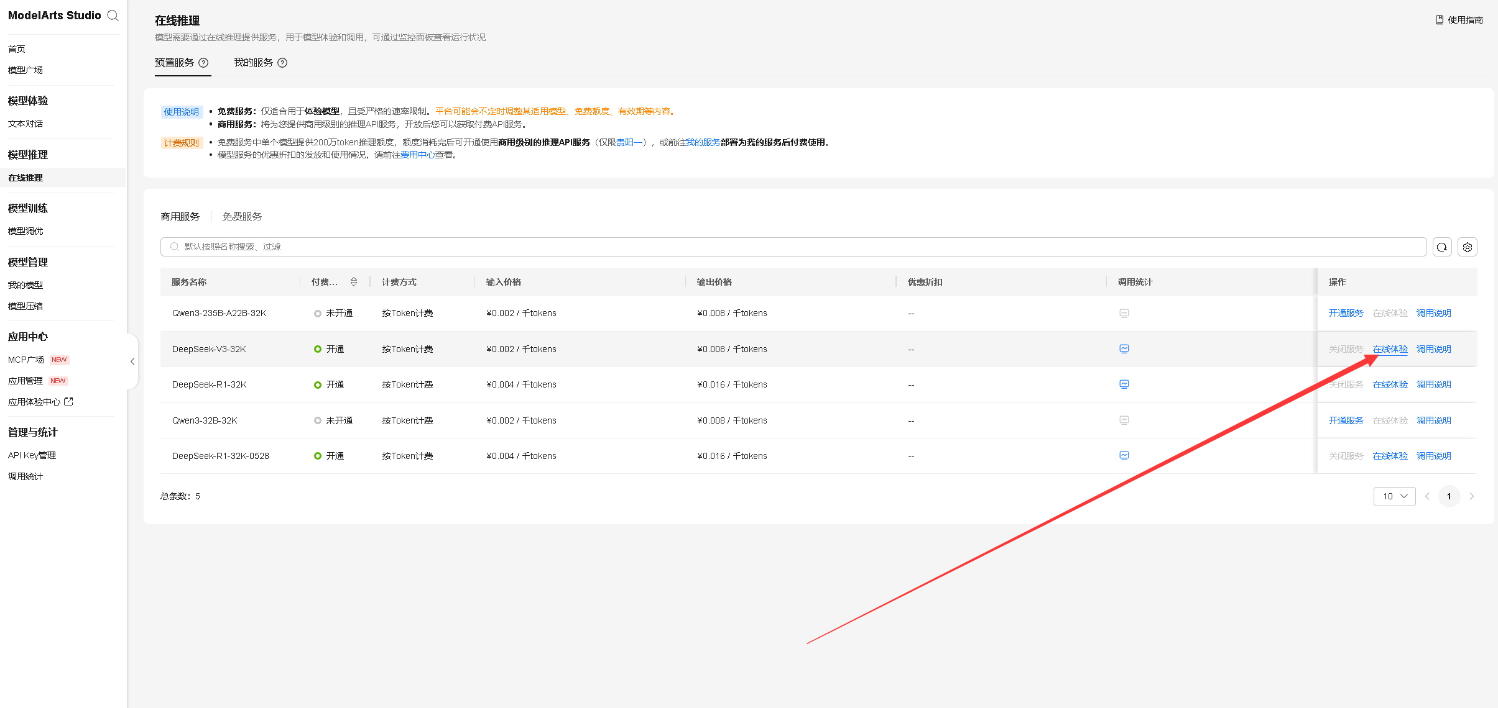Viewport: 1498px width, 708px height.
Task: Click help icon next to 预置服务
Action: click(x=203, y=63)
